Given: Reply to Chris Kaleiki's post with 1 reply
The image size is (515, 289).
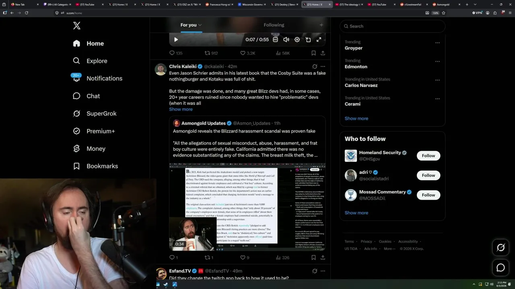Looking at the screenshot, I should coord(173,258).
